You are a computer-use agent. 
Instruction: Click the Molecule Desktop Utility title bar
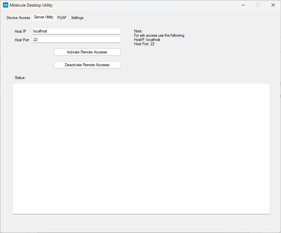coord(131,5)
